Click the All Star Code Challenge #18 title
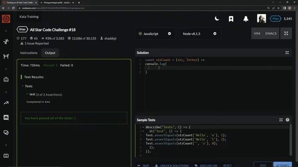The image size is (298, 167). click(x=53, y=30)
